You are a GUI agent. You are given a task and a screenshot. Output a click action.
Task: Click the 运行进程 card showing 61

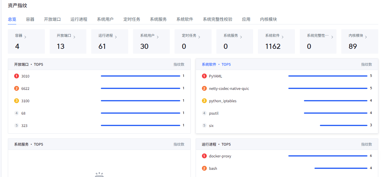[110, 42]
